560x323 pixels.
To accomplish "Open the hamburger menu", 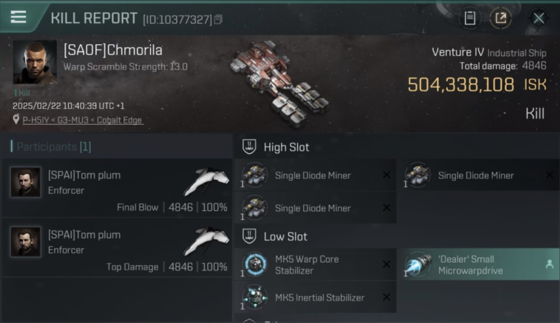I will [x=18, y=17].
